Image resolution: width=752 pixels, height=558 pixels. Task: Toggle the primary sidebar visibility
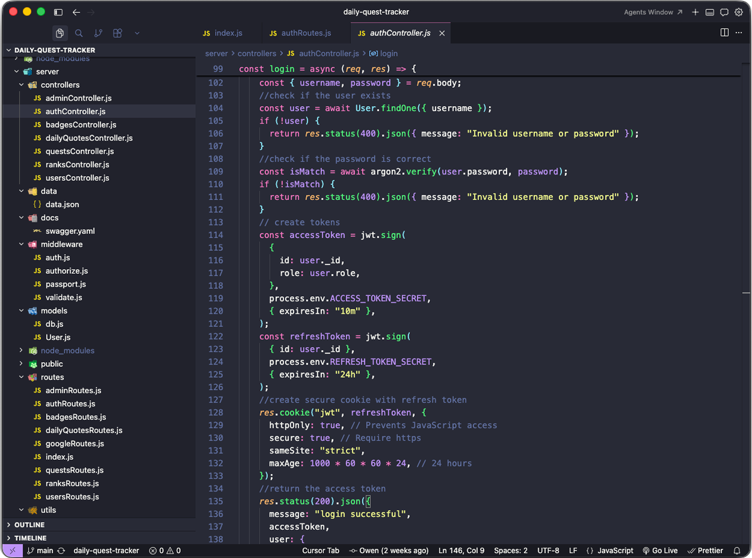click(x=58, y=12)
